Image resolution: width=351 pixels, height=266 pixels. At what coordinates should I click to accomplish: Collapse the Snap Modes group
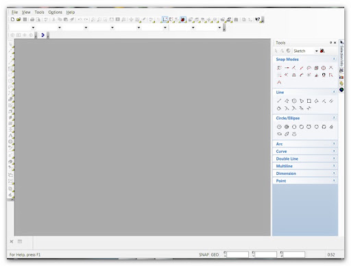[334, 59]
